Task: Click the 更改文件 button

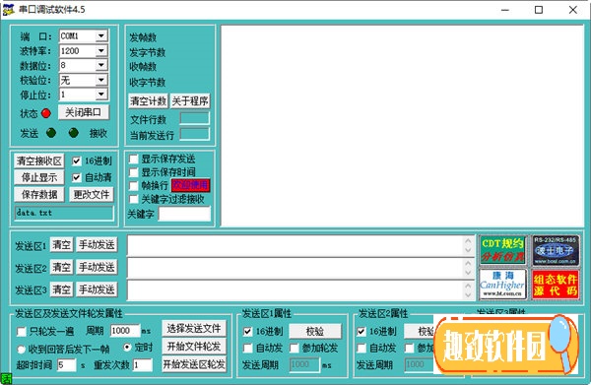Action: pos(92,194)
